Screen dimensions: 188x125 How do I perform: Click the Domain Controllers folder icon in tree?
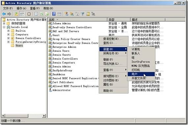point(13,38)
